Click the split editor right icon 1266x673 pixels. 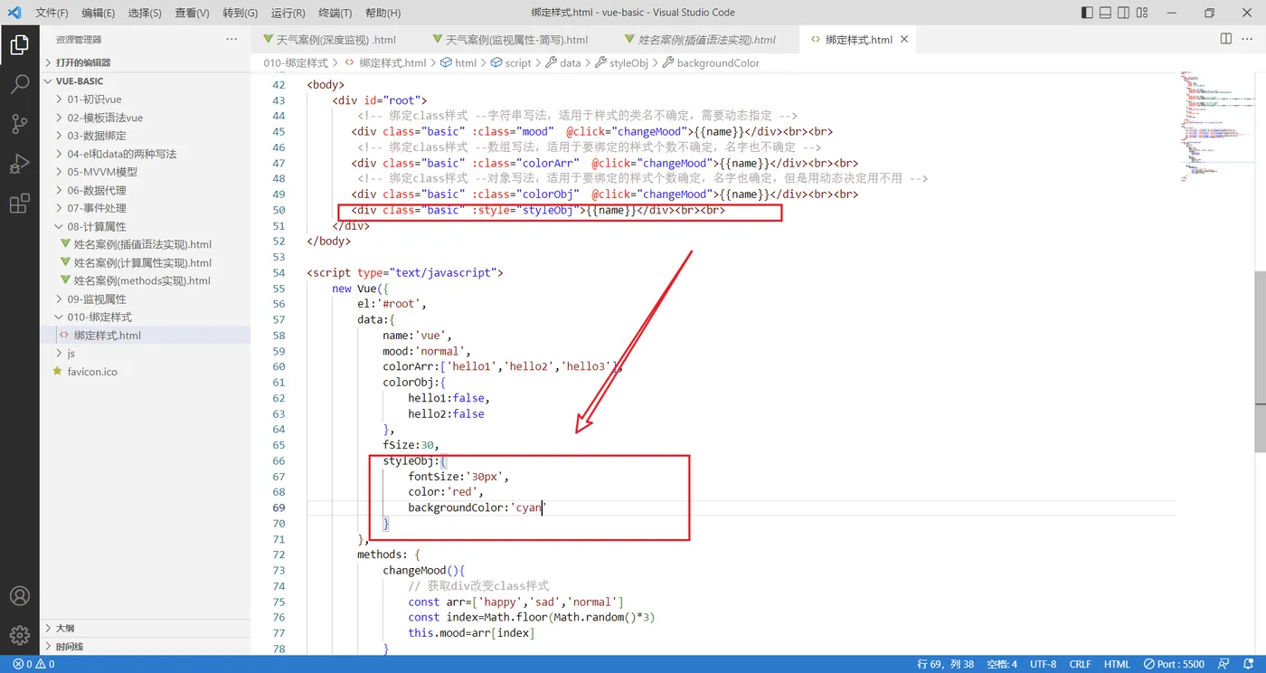pos(1226,39)
